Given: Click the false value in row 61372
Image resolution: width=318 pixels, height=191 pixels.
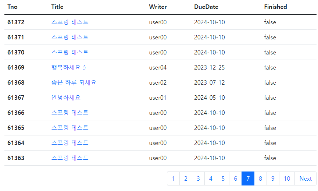Looking at the screenshot, I should [x=270, y=22].
